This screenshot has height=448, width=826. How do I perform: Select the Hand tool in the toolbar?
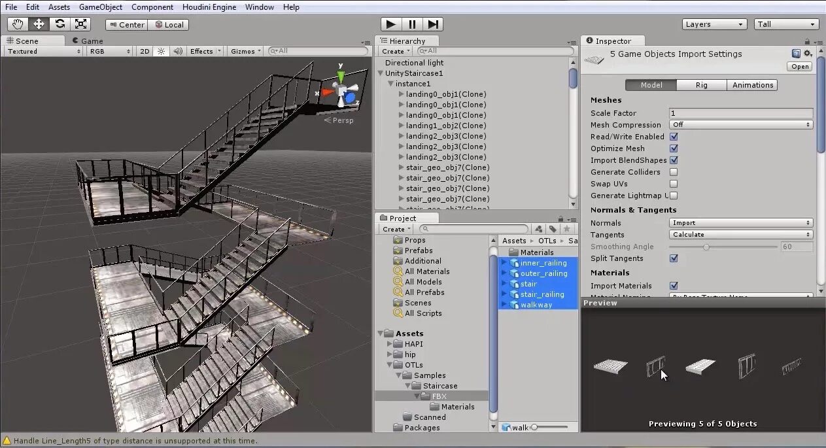[x=17, y=24]
